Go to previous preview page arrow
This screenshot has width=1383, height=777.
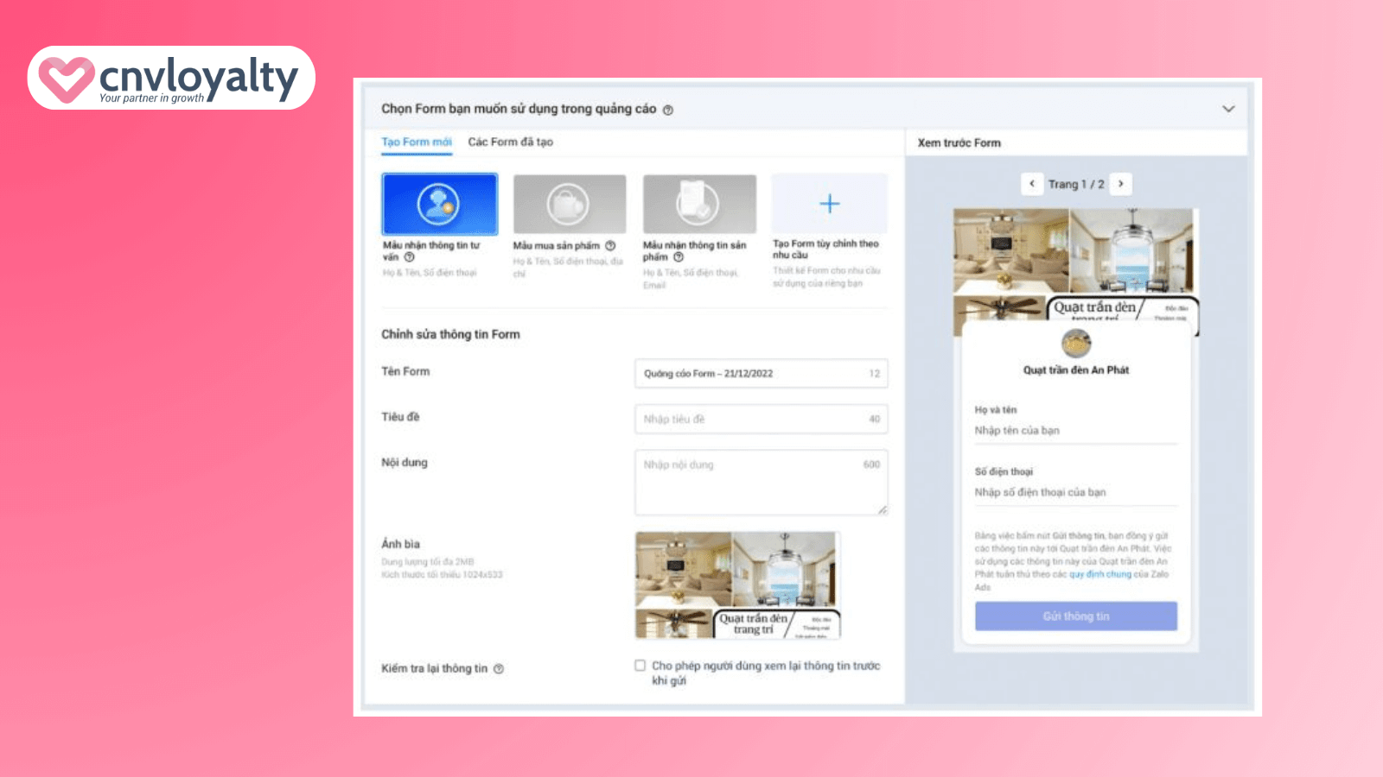[x=1031, y=184]
